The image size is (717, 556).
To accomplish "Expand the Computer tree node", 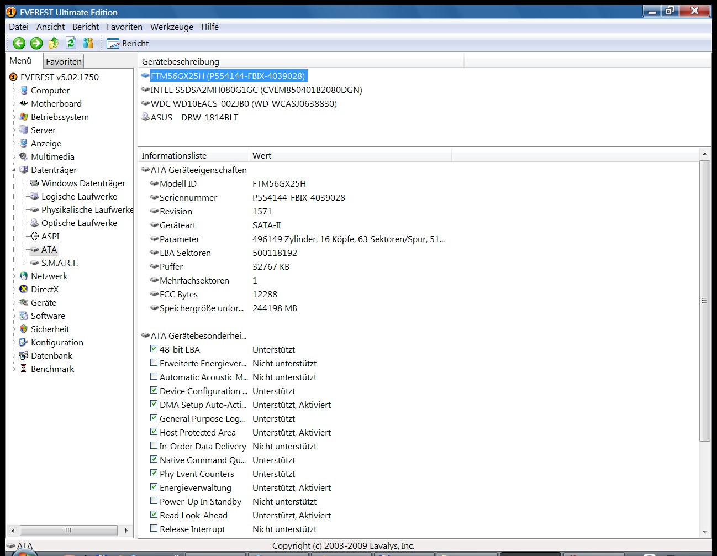I will click(x=14, y=90).
